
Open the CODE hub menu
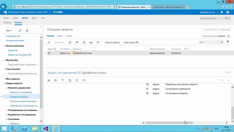tap(15, 18)
